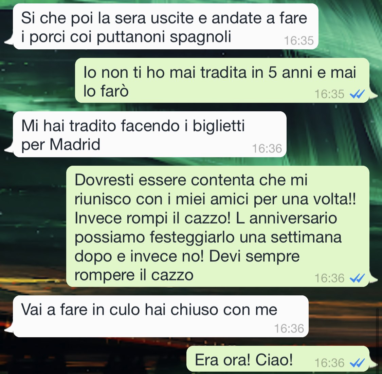Select the "Si che poi la sera" message bubble

click(166, 26)
